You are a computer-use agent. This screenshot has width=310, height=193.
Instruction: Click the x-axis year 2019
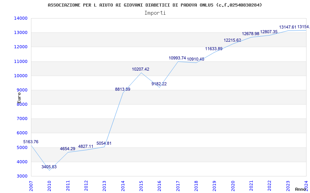(x=215, y=186)
